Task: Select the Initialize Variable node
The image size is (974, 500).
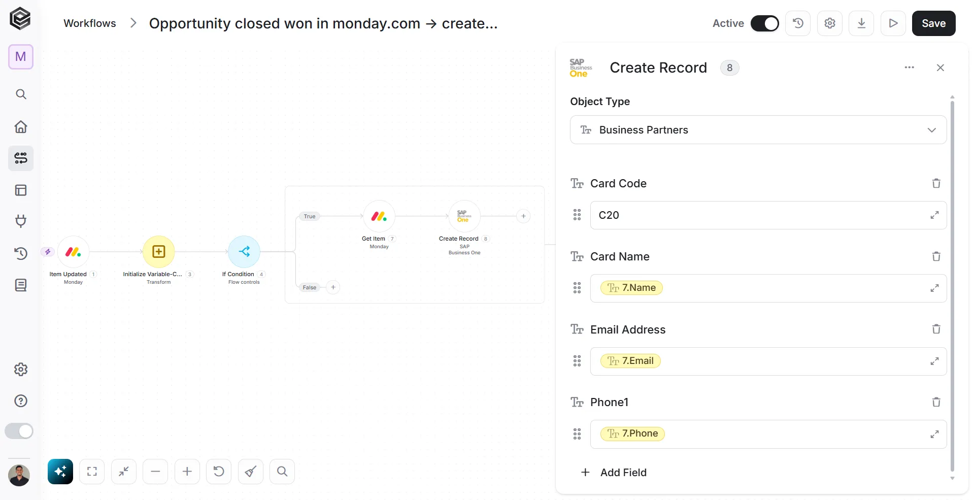Action: pyautogui.click(x=159, y=252)
